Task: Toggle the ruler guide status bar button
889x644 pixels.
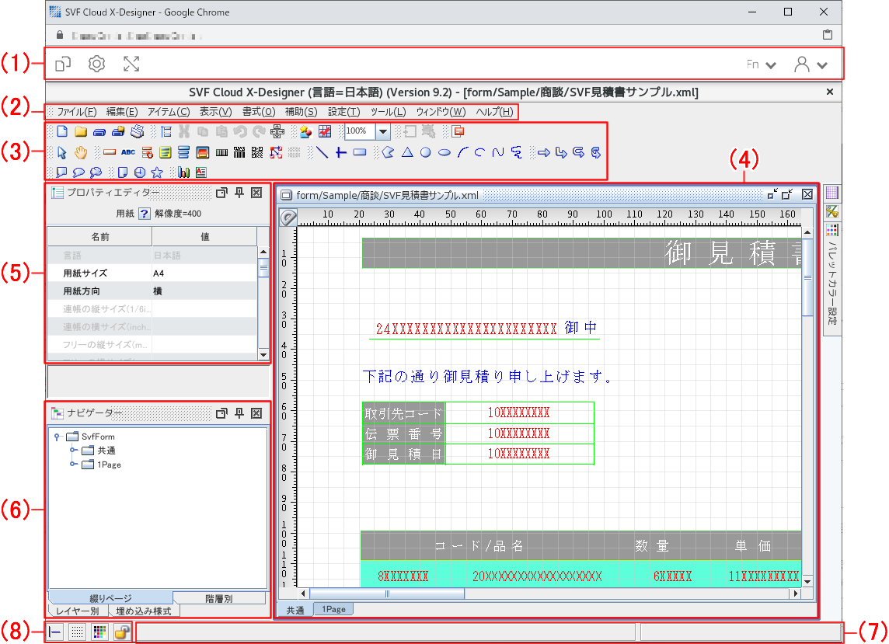Action: 55,632
